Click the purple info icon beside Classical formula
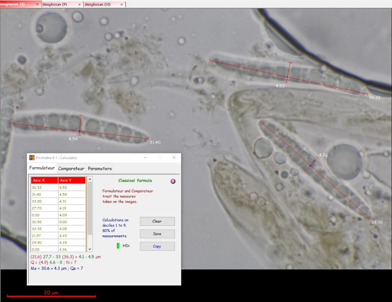 pyautogui.click(x=173, y=181)
